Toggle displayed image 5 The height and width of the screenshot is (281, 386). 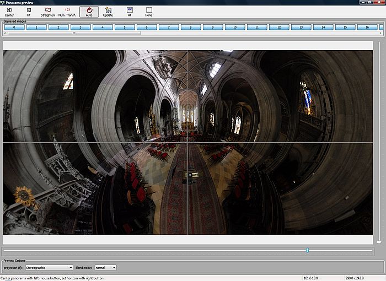click(125, 27)
